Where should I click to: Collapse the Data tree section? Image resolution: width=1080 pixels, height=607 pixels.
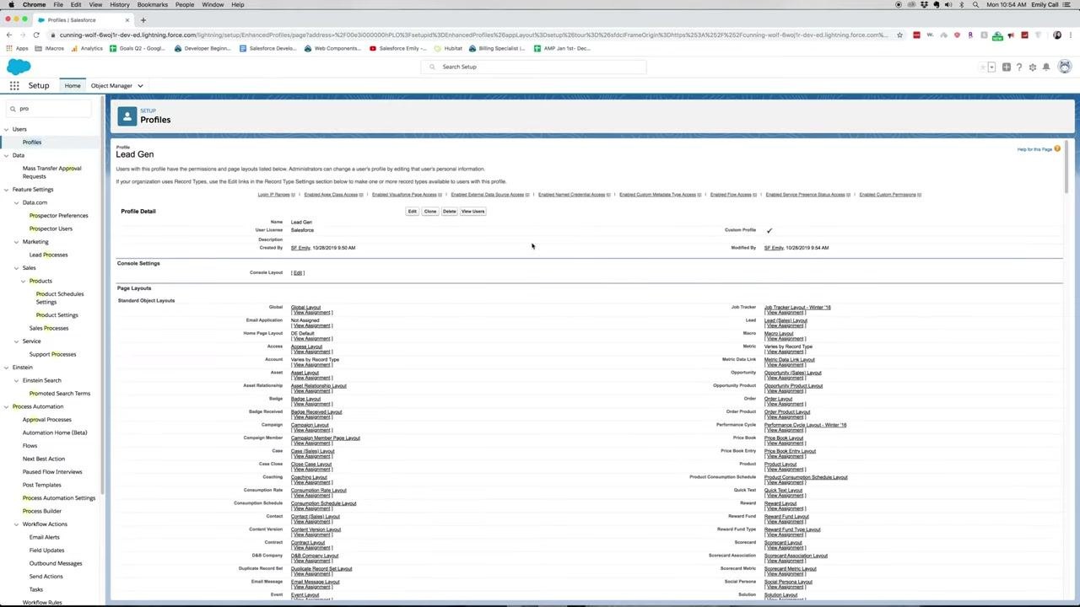pos(6,155)
